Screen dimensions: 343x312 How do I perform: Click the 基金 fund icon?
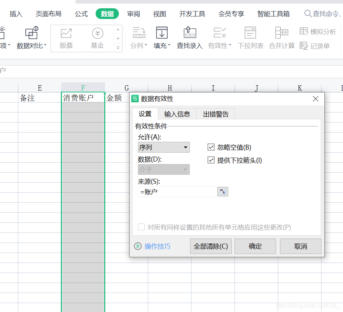click(97, 33)
